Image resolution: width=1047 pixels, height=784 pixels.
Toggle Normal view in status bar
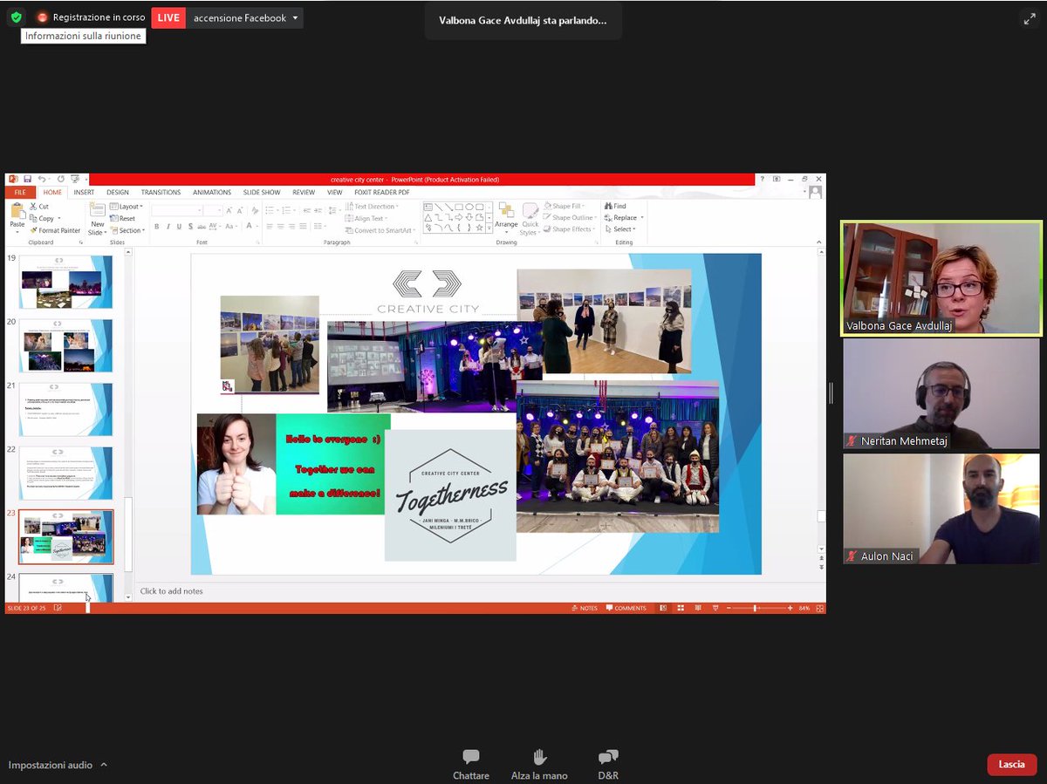[662, 608]
